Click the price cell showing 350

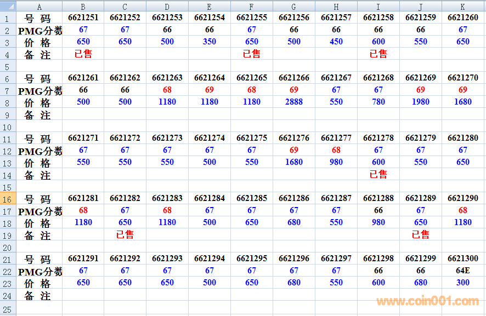click(x=210, y=42)
